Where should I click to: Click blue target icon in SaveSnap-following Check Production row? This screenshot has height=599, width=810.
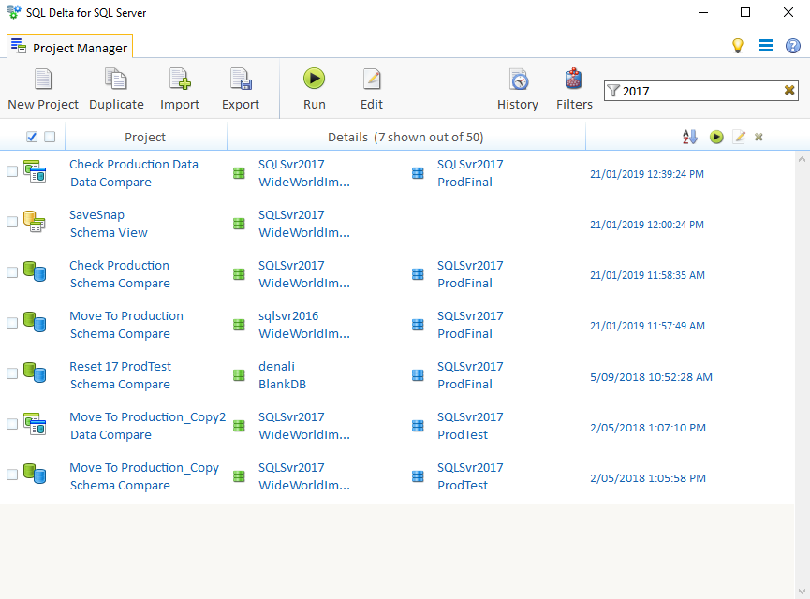point(418,274)
